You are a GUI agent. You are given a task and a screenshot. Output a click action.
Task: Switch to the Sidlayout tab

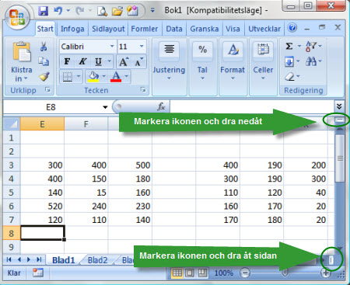click(x=108, y=29)
